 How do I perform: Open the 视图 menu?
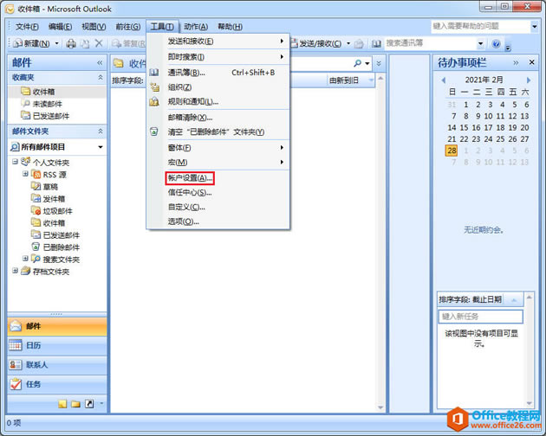click(94, 27)
